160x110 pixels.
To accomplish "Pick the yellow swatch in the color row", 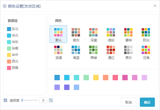I will pos(96,78).
